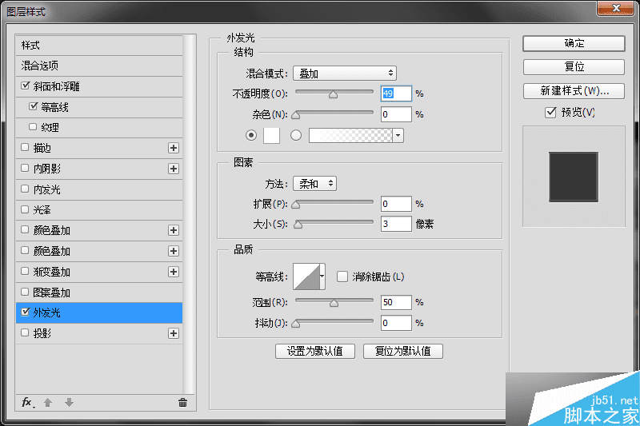Click the 扩展 input field
Image resolution: width=640 pixels, height=426 pixels.
click(x=396, y=204)
